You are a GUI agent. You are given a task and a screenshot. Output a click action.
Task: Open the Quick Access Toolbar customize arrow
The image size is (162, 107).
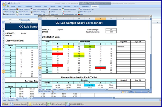[x=20, y=3]
